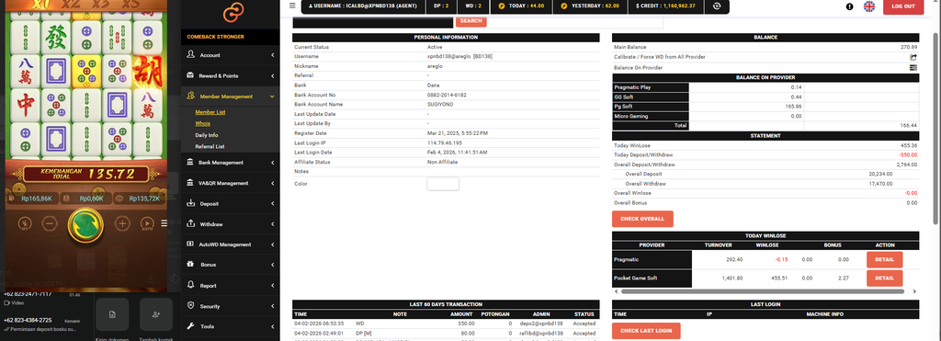Toggle turbo spin off icon in game
Screen dimensions: 941x341
(25, 224)
